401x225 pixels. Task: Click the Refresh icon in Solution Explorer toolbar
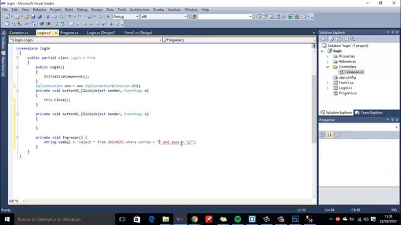point(338,39)
